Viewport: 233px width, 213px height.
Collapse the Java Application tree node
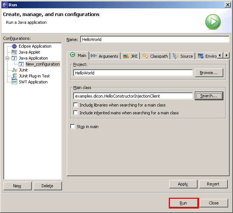point(7,58)
